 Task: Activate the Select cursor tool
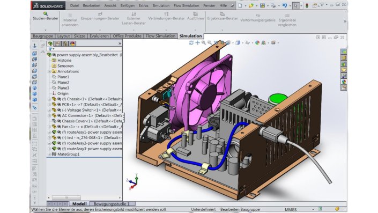[x=295, y=5]
